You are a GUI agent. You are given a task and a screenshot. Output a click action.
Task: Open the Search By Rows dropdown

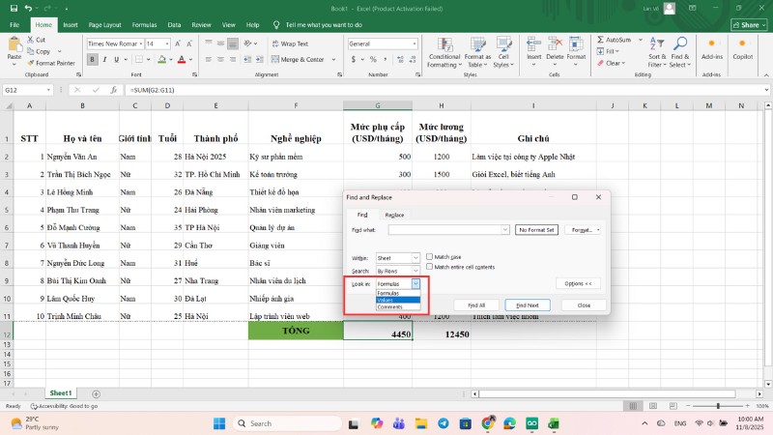pos(416,271)
